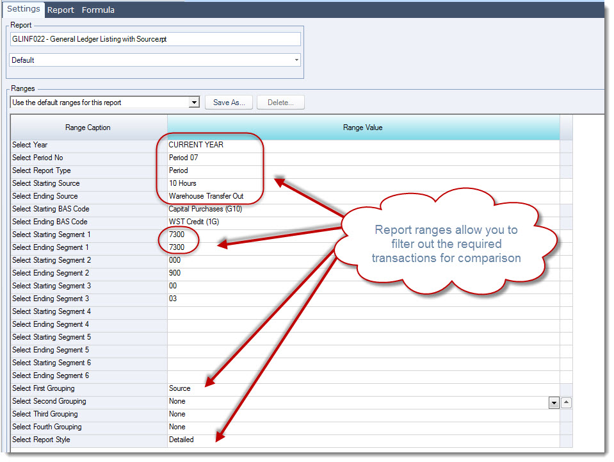The width and height of the screenshot is (614, 462).
Task: Open the Formula tab
Action: click(x=99, y=10)
